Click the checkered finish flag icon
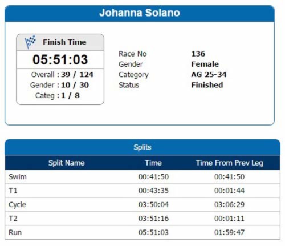 coord(30,42)
